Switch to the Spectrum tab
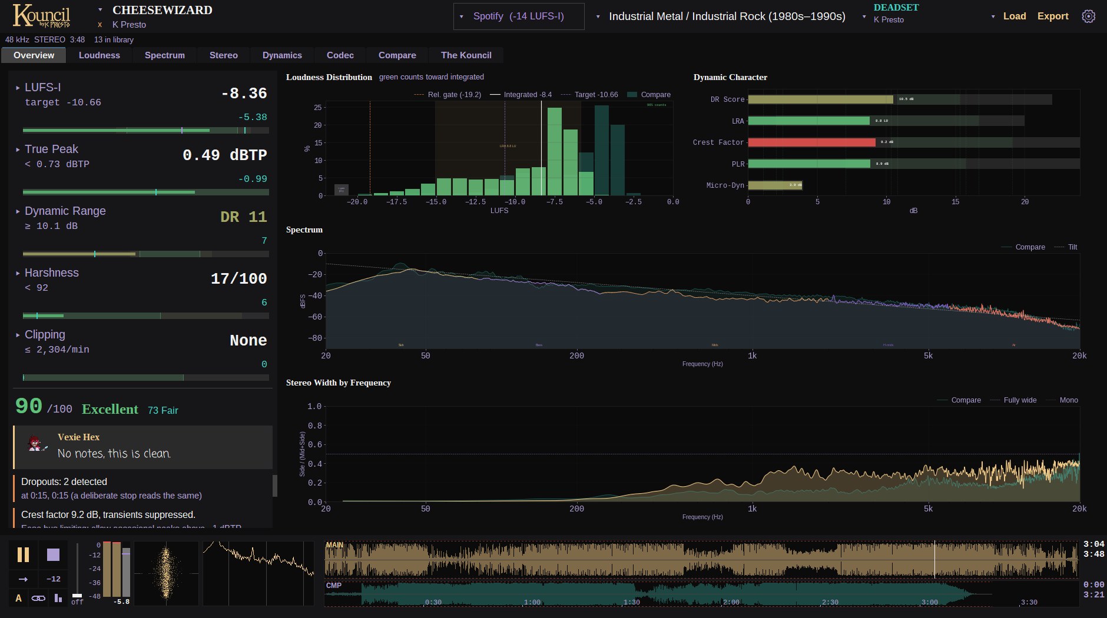The width and height of the screenshot is (1107, 618). click(x=165, y=55)
